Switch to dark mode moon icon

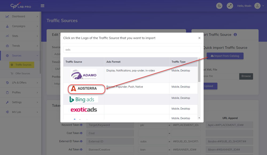pos(219,6)
